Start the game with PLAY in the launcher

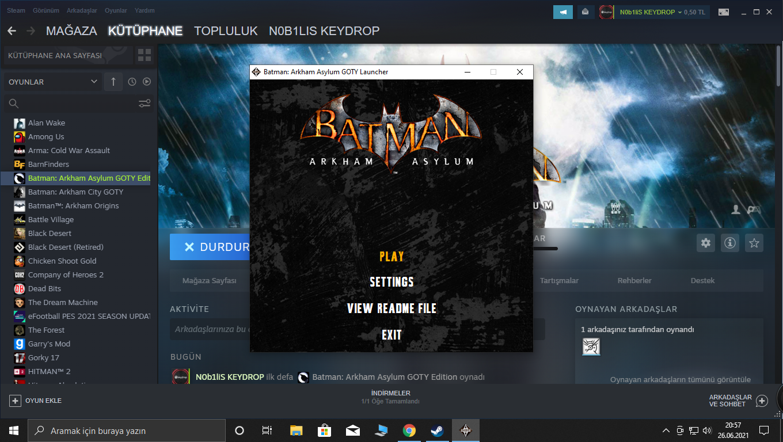[391, 257]
